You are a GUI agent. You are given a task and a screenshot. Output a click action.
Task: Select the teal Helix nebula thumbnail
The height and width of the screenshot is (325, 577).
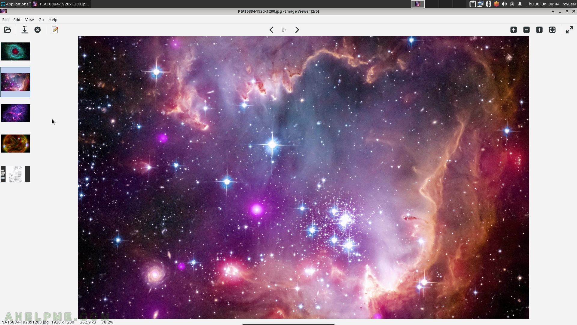[15, 51]
